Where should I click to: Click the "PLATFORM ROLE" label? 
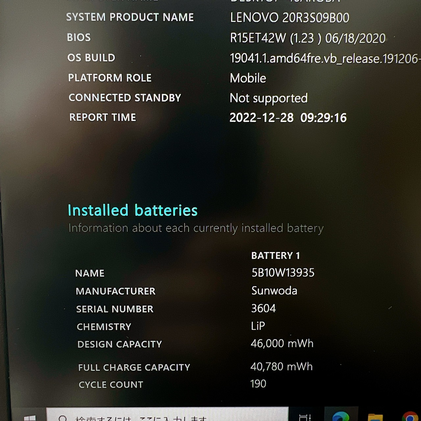[x=110, y=78]
